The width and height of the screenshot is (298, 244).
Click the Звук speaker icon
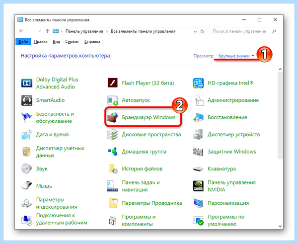(x=27, y=168)
